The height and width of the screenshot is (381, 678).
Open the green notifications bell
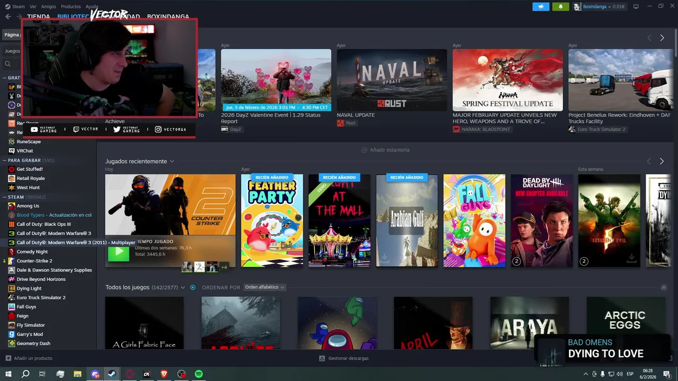560,7
